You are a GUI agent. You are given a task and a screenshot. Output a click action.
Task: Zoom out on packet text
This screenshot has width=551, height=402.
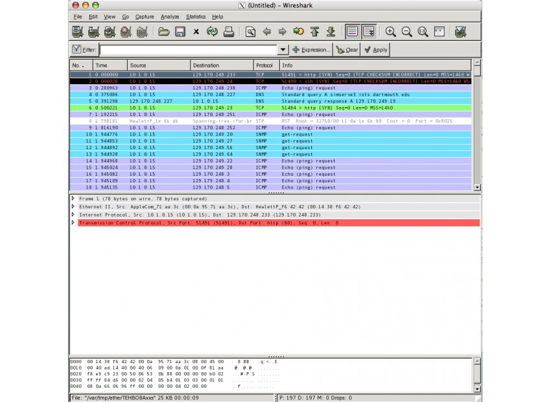pos(406,32)
